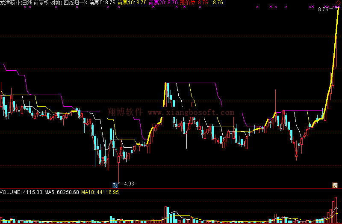This screenshot has height=224, width=342.
Task: Click the 财 finance info icon
Action: click(x=115, y=185)
